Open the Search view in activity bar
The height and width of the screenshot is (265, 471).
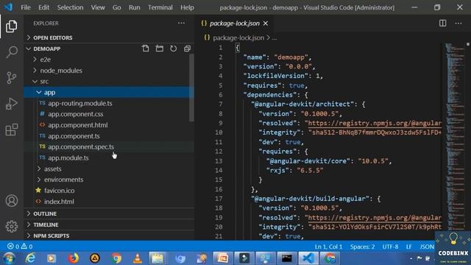point(12,52)
